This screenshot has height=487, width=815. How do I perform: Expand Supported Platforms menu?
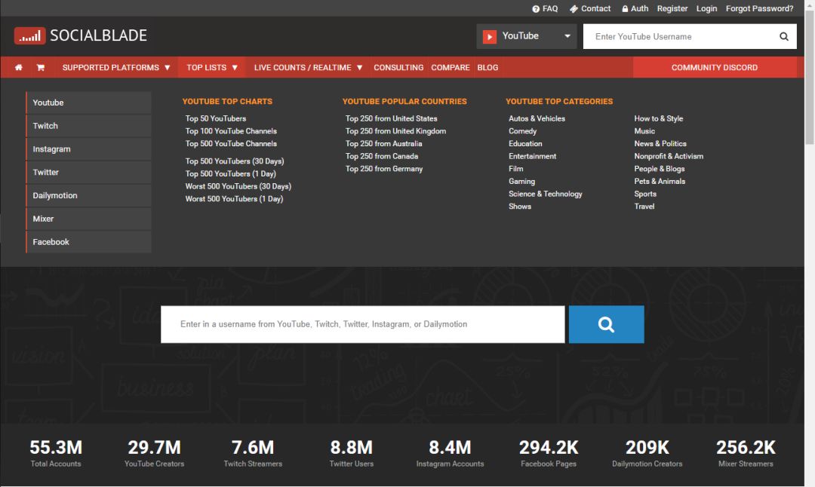point(116,68)
